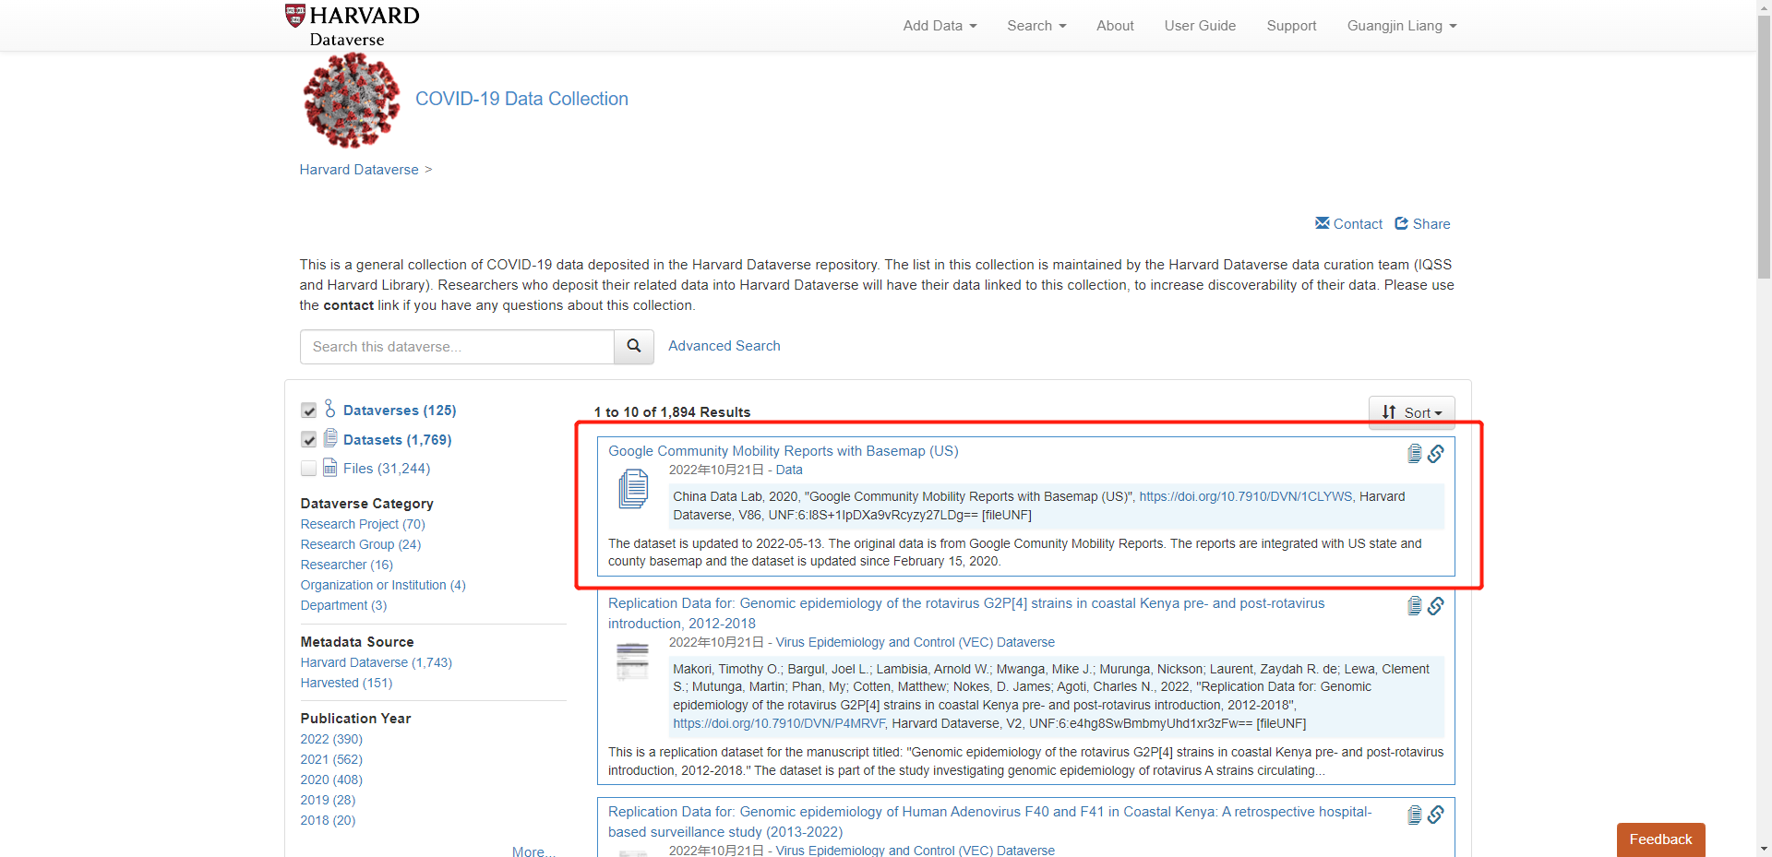Click dataset icon on Human Adenovirus card
Image resolution: width=1772 pixels, height=857 pixels.
point(1414,815)
